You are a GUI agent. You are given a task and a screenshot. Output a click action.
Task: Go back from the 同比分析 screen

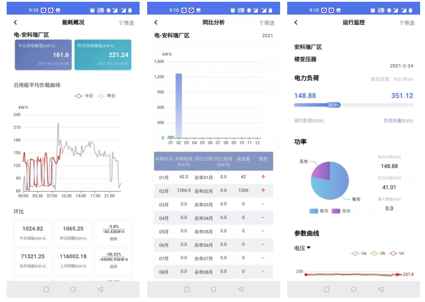point(156,23)
